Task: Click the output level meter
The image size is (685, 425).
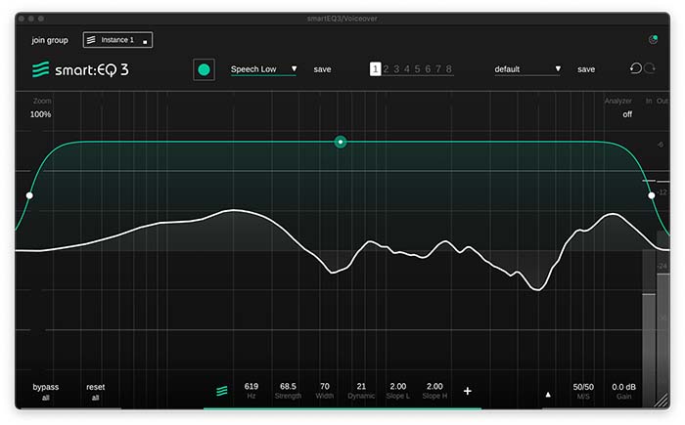Action: coord(663,319)
